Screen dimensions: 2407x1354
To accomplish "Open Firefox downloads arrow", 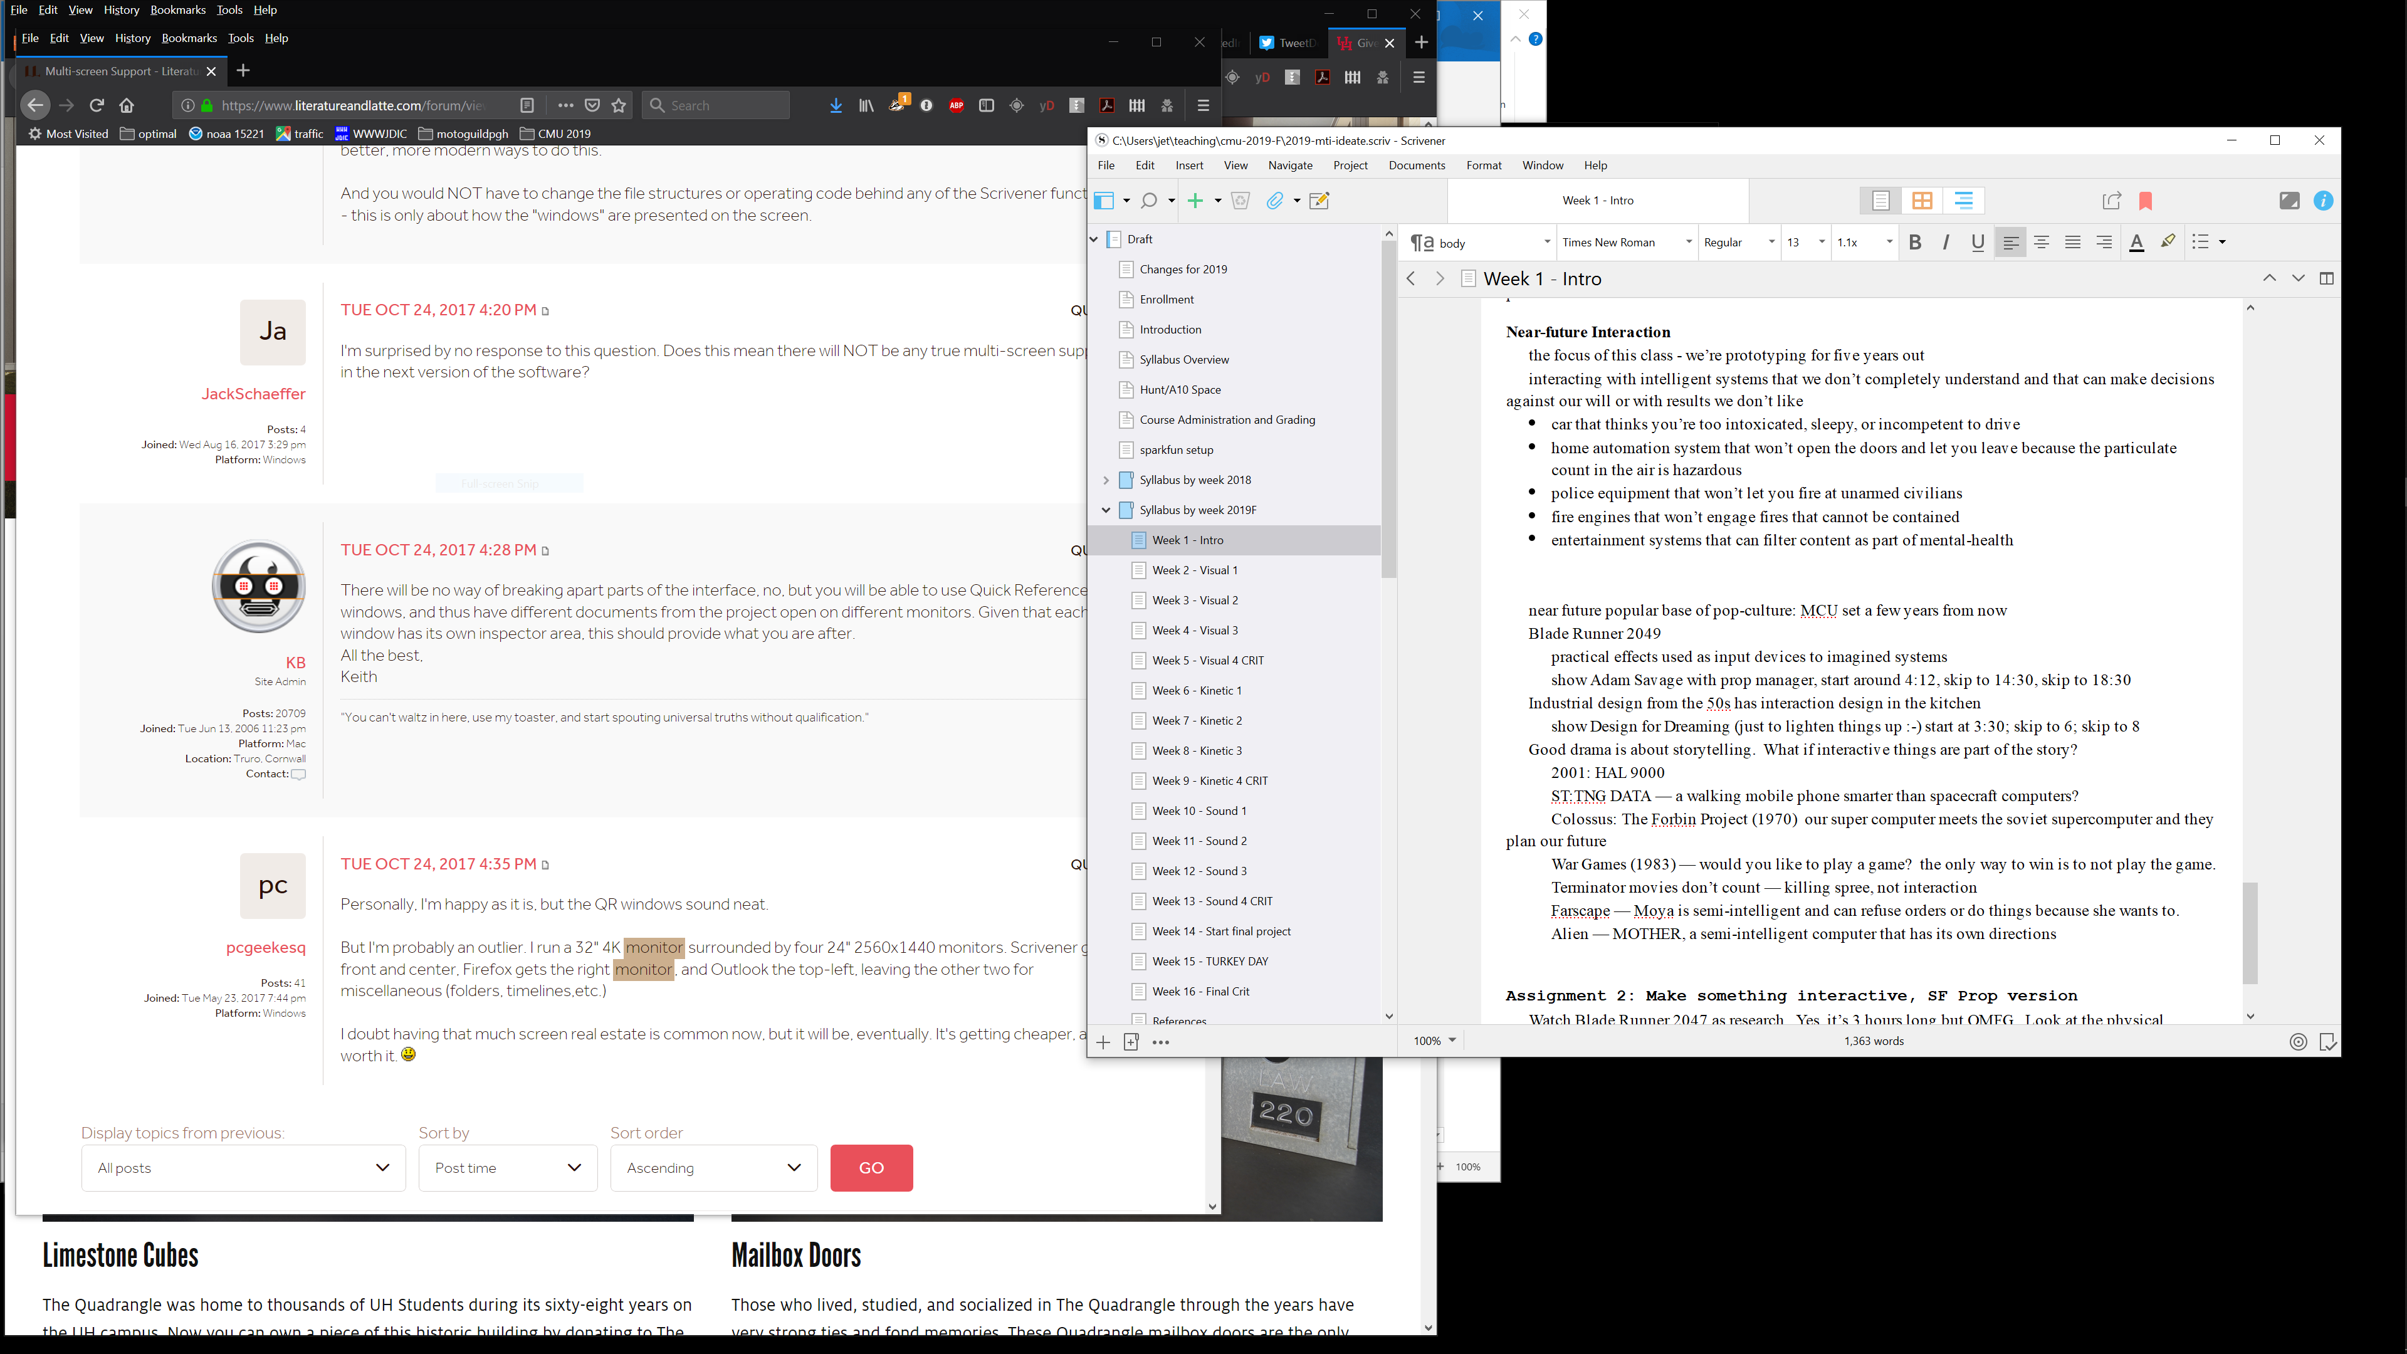I will tap(836, 105).
